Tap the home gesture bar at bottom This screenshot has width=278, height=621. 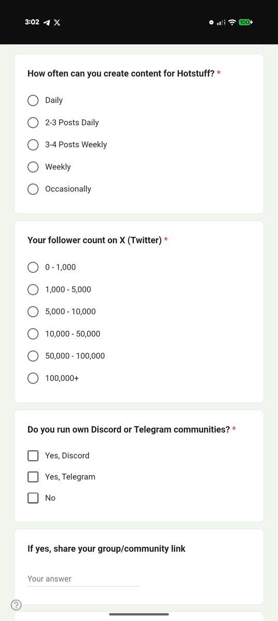pos(139,614)
